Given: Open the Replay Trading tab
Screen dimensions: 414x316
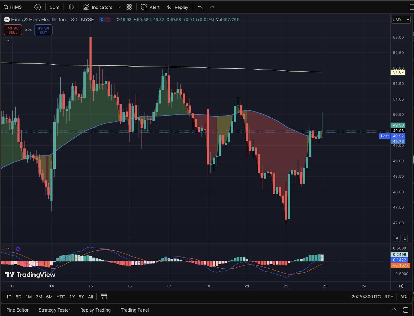Looking at the screenshot, I should click(96, 310).
